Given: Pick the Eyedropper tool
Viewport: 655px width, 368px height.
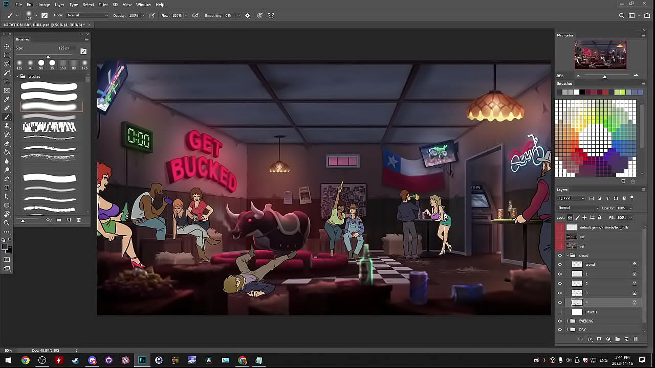Looking at the screenshot, I should coord(7,99).
